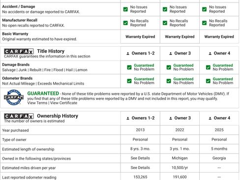Image resolution: width=240 pixels, height=180 pixels.
Task: Open the View Terms link
Action: (37, 103)
